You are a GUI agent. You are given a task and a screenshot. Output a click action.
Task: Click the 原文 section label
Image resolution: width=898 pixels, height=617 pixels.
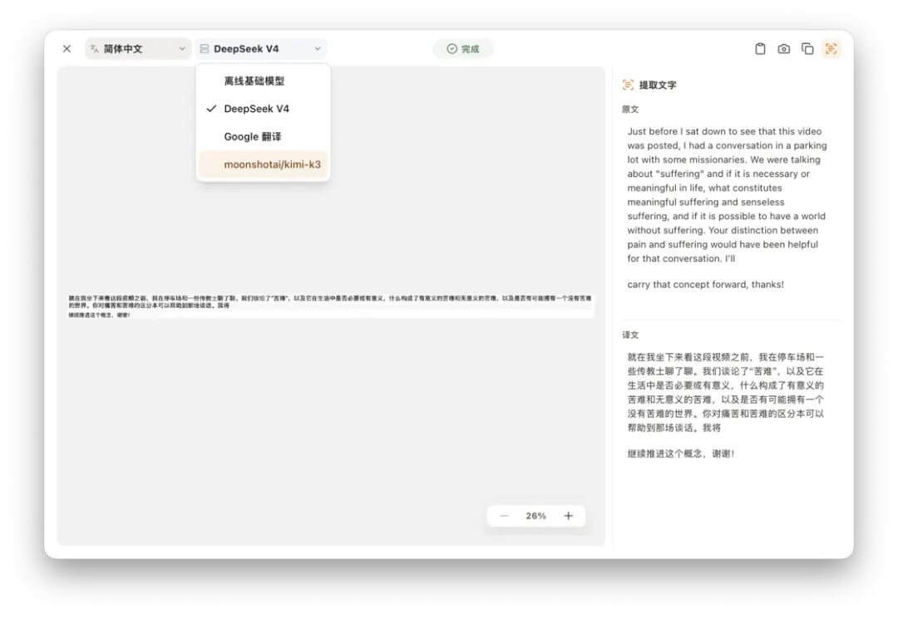click(630, 110)
